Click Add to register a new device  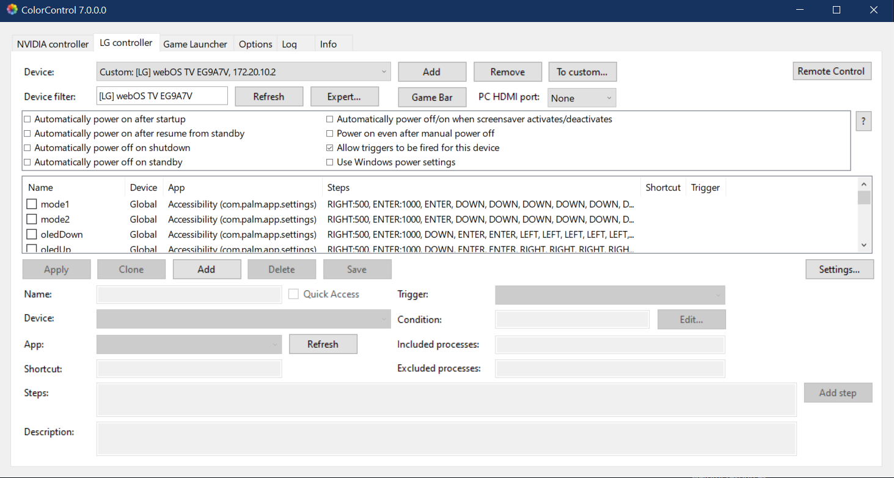431,71
